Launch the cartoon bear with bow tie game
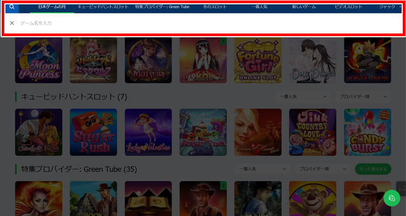 313,198
